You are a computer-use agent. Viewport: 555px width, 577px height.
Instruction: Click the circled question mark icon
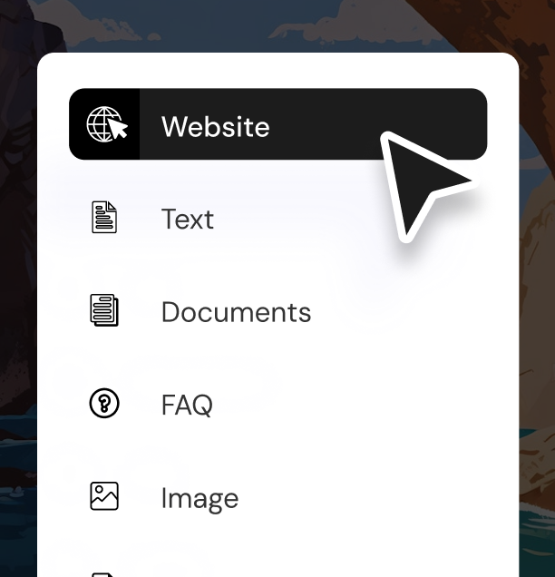tap(104, 403)
